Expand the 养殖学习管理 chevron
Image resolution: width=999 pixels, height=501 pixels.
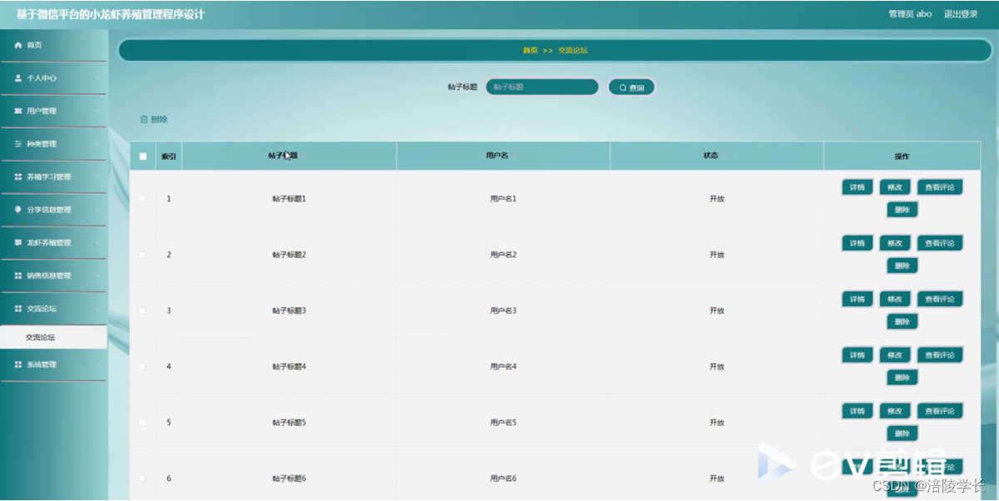pyautogui.click(x=97, y=177)
